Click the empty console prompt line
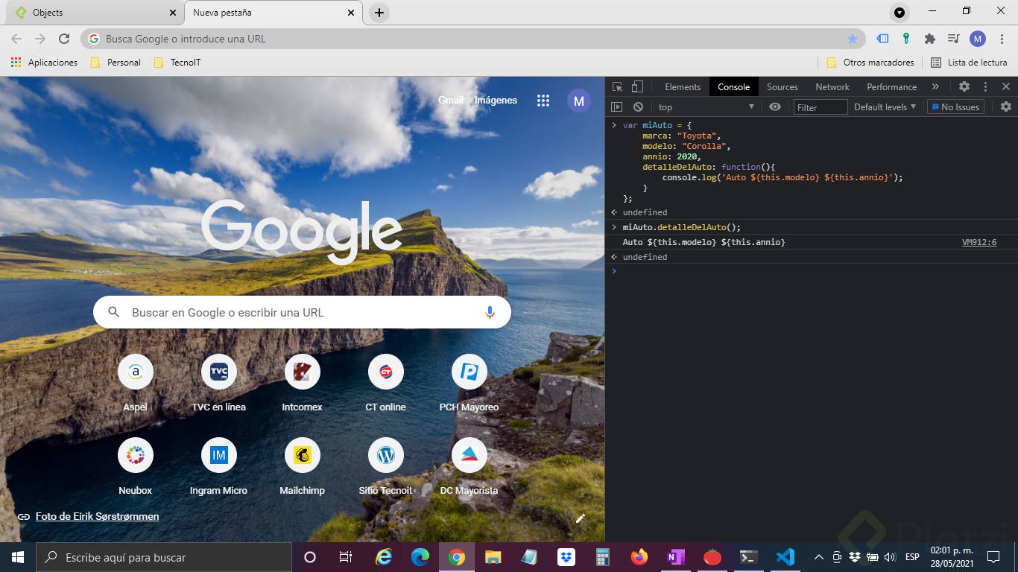Screen dimensions: 1018x572 click(x=812, y=271)
